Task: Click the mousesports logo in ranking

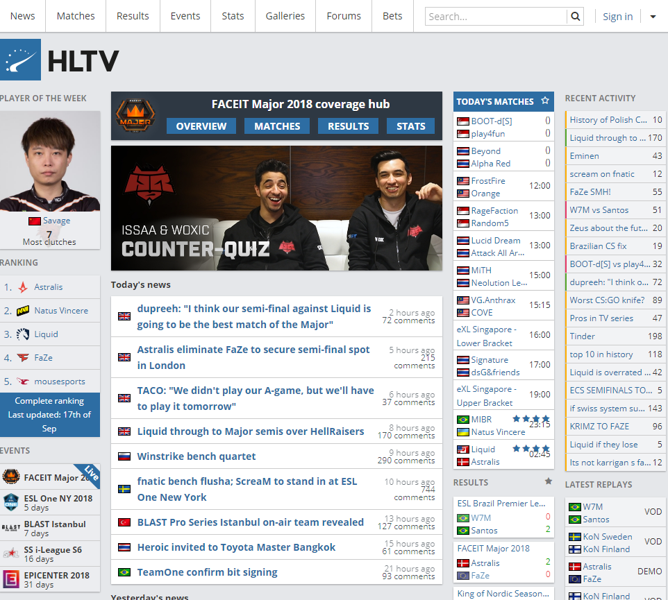Action: point(23,382)
